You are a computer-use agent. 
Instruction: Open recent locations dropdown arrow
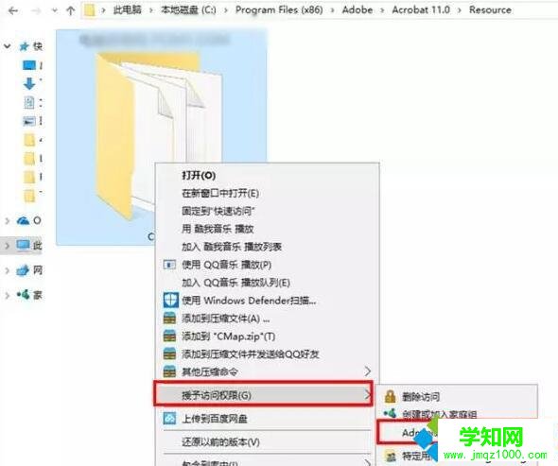55,10
